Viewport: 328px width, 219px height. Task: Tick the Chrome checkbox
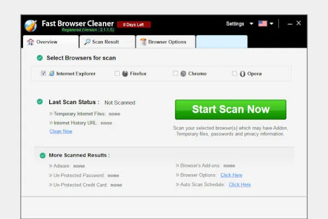pyautogui.click(x=175, y=73)
